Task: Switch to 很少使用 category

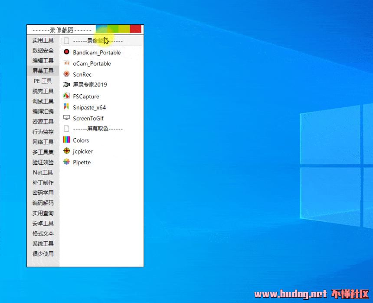Action: tap(43, 254)
